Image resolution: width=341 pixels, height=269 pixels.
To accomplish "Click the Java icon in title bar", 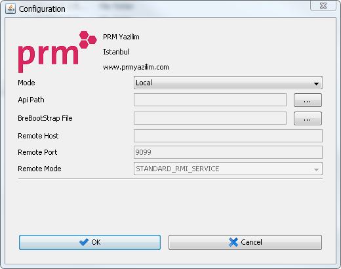I will coord(10,9).
